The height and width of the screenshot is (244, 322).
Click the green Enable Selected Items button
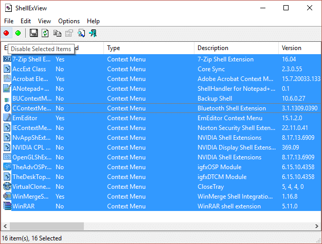point(18,33)
